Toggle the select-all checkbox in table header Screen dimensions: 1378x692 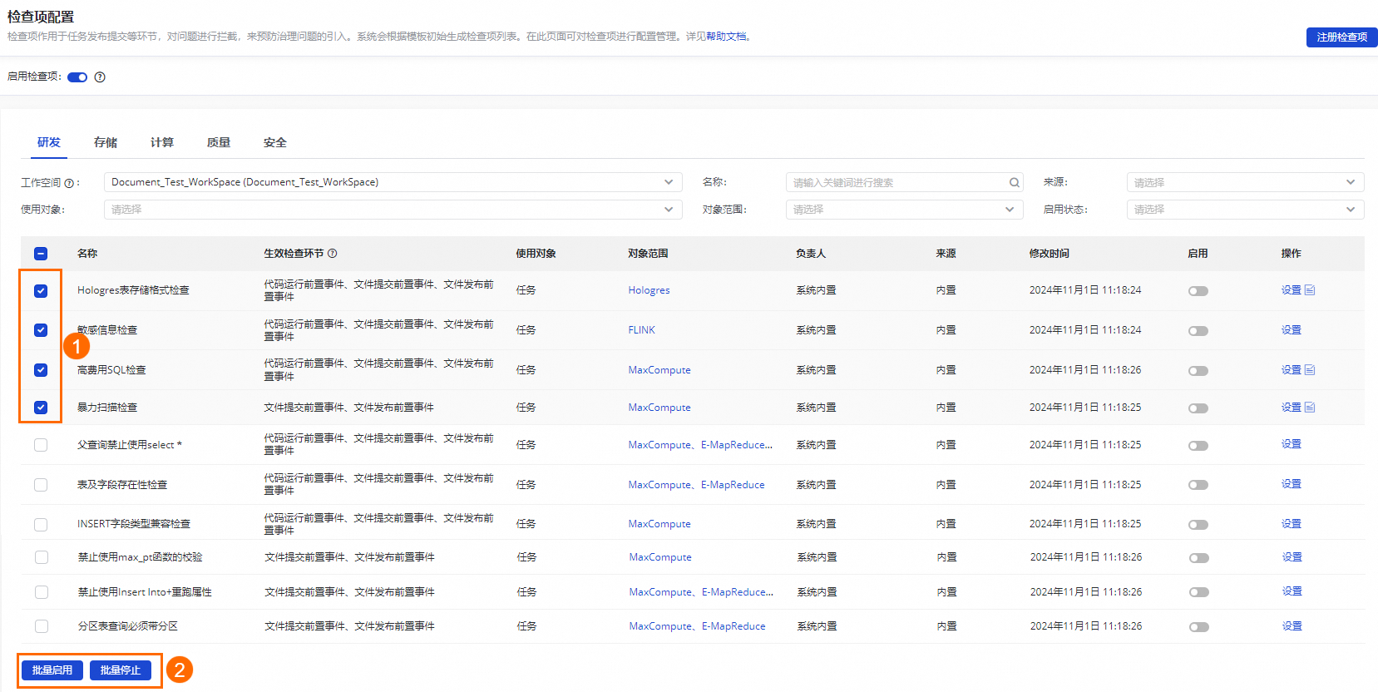click(x=41, y=254)
